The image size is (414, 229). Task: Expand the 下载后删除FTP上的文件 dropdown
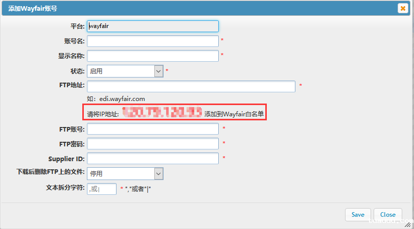[x=125, y=174]
